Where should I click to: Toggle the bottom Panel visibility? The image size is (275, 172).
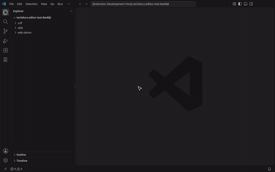coord(245,4)
